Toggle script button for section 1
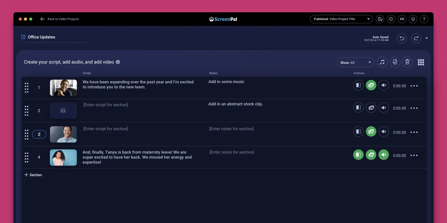Viewport: 447px width, 223px height. [358, 85]
